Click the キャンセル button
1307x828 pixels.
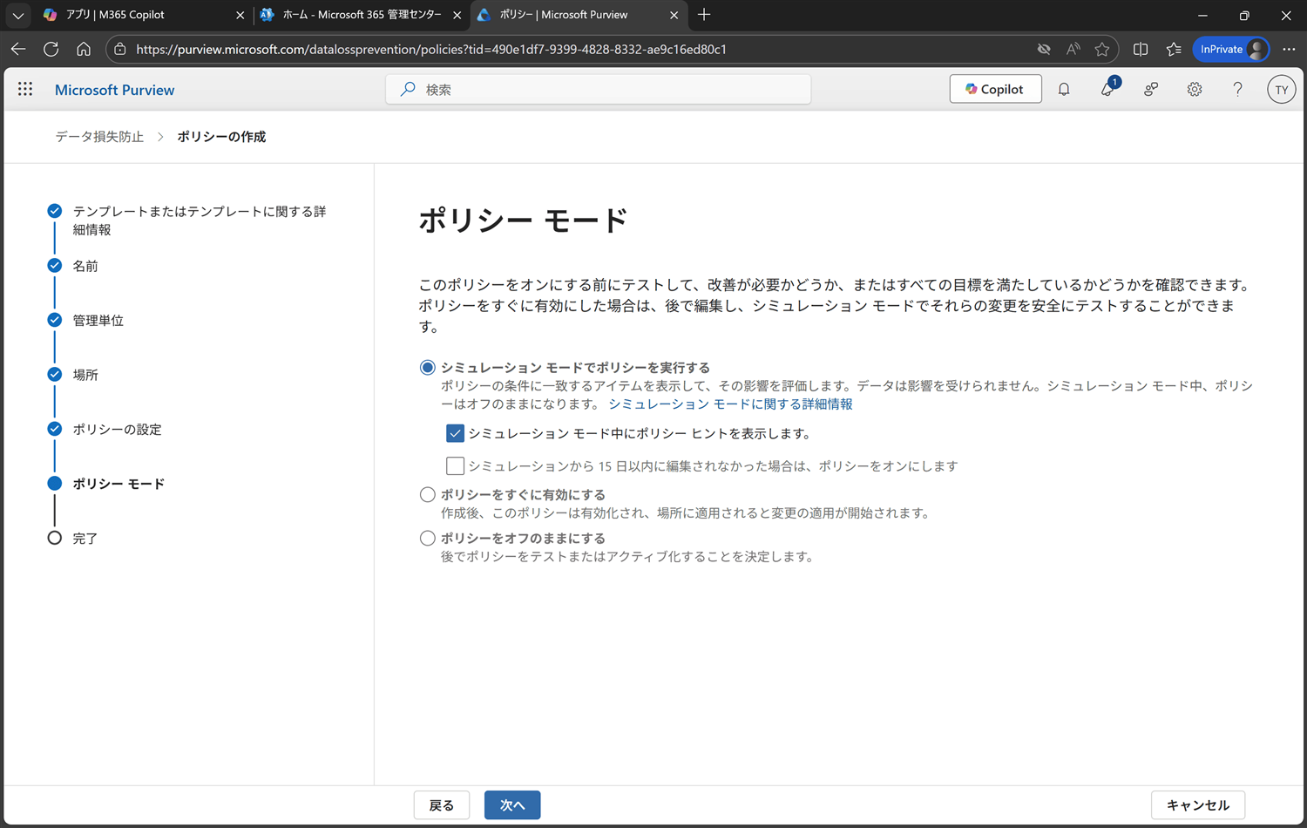click(1198, 805)
